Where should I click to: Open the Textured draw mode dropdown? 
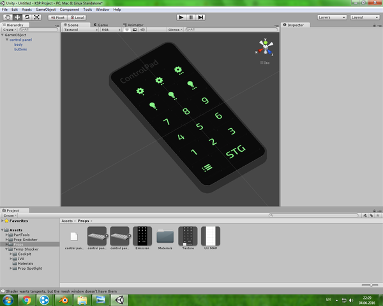(80, 29)
